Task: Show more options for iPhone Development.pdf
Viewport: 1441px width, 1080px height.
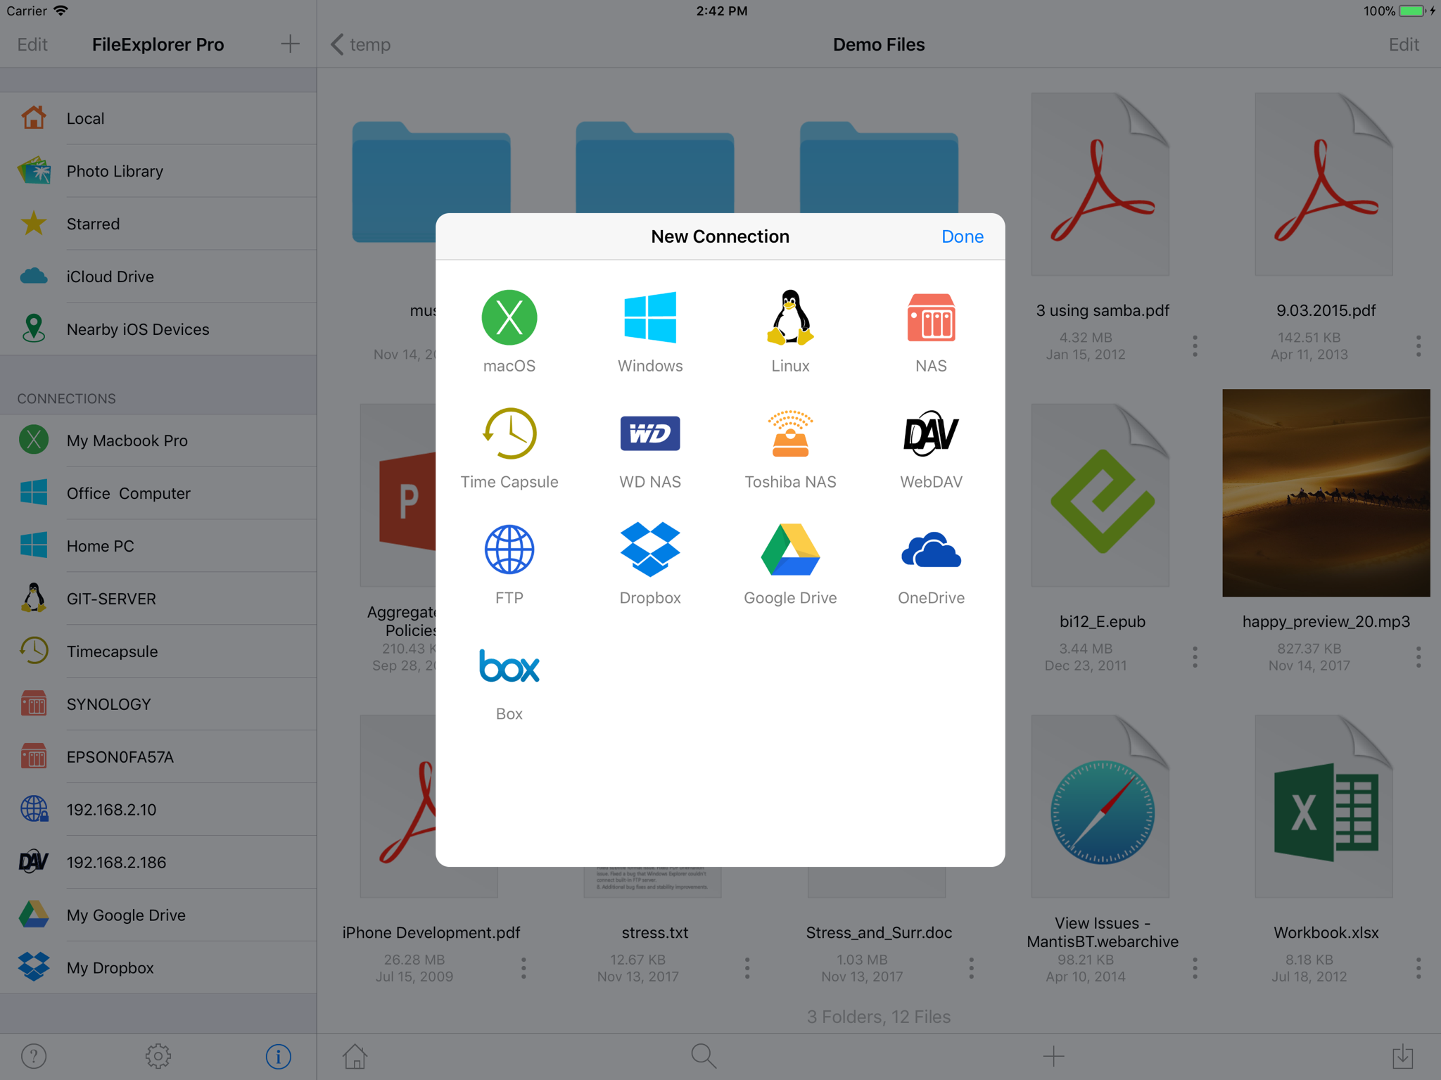Action: pyautogui.click(x=523, y=968)
